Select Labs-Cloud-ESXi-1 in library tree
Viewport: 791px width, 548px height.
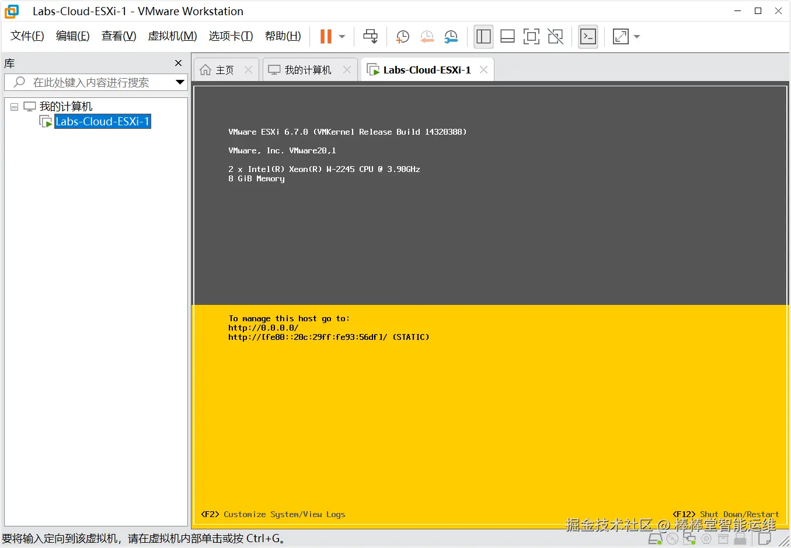[x=103, y=121]
